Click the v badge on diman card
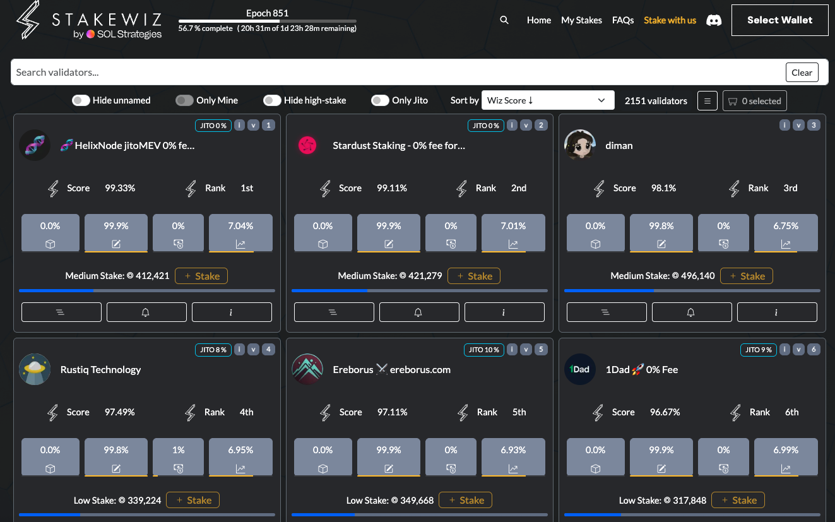 (798, 125)
